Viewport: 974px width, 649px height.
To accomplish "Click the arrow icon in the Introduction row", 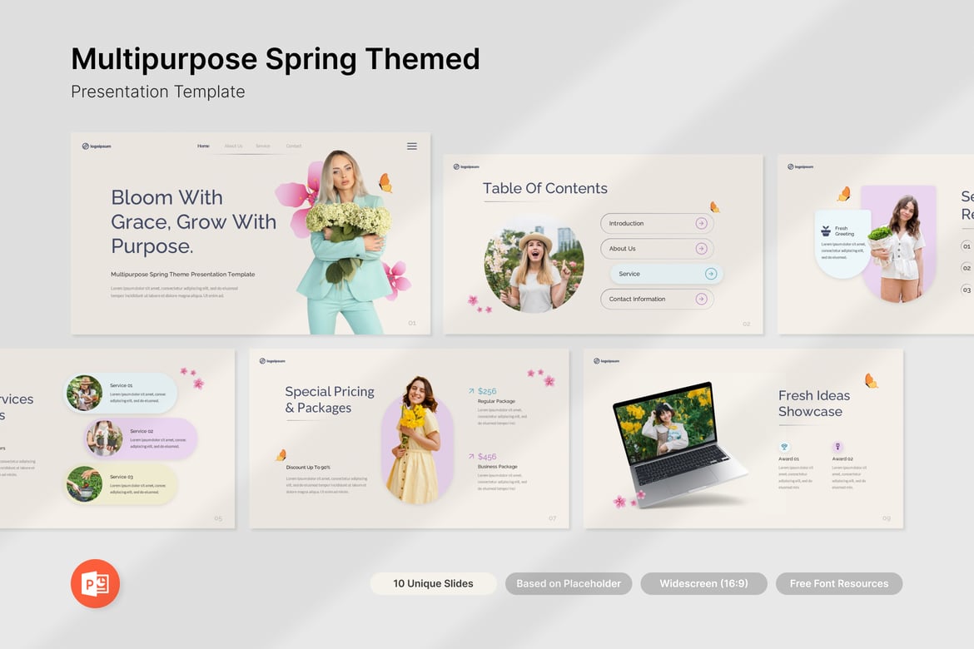I will point(701,223).
